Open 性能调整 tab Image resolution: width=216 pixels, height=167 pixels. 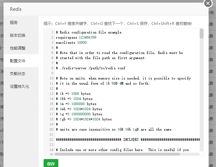18,48
